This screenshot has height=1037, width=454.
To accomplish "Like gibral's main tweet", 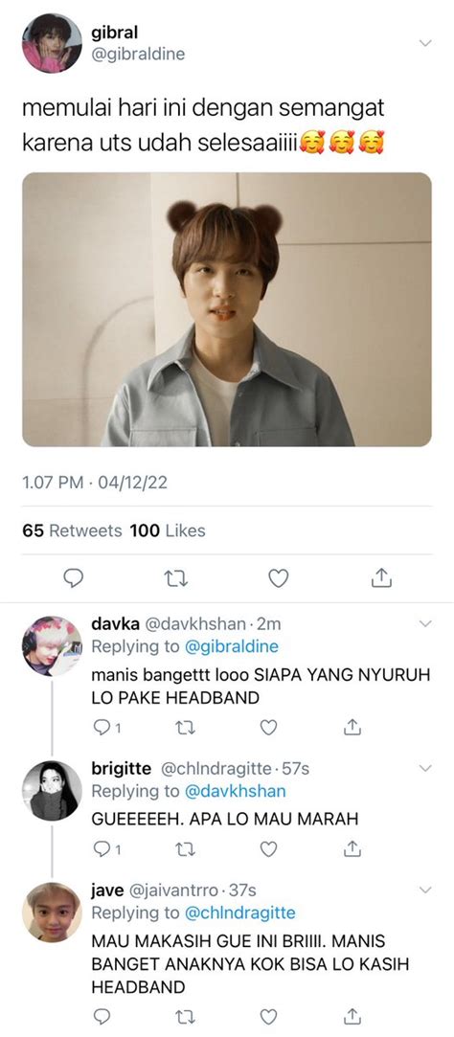I will click(x=279, y=578).
